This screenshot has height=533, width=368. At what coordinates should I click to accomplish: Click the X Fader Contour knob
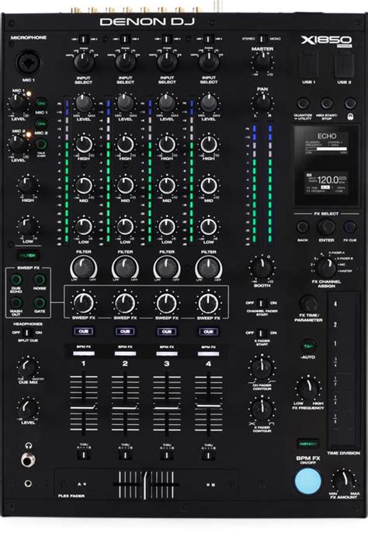point(262,409)
